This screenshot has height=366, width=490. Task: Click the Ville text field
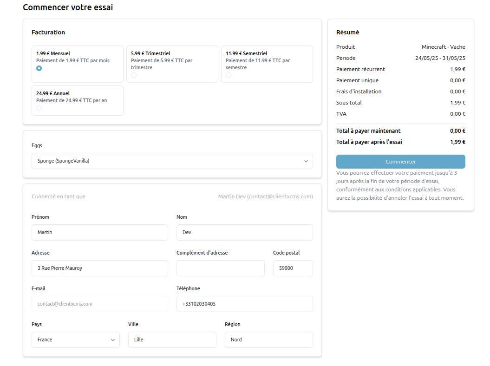[172, 340]
